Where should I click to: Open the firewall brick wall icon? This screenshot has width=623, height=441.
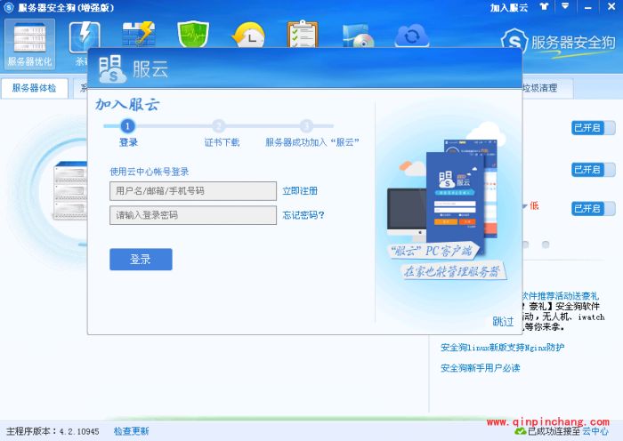[138, 34]
